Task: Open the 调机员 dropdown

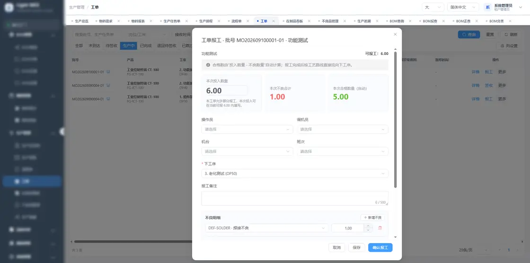Action: click(343, 129)
